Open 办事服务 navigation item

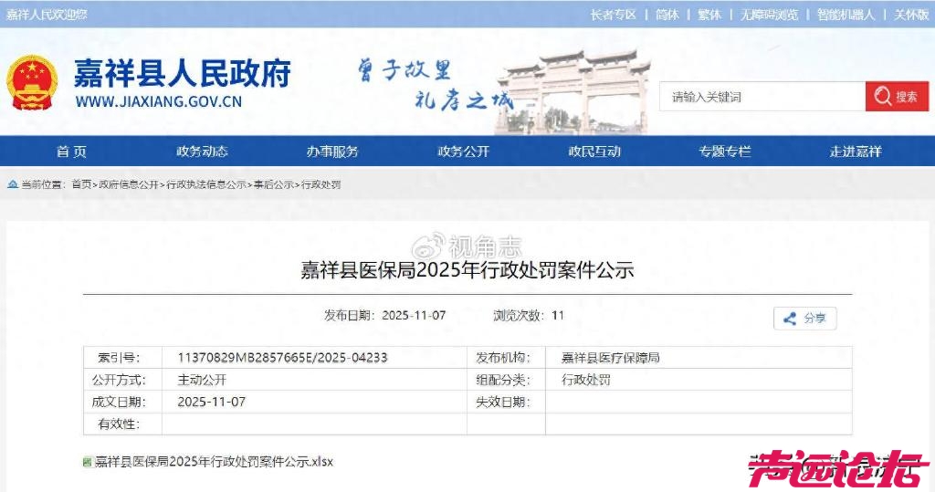tap(332, 152)
